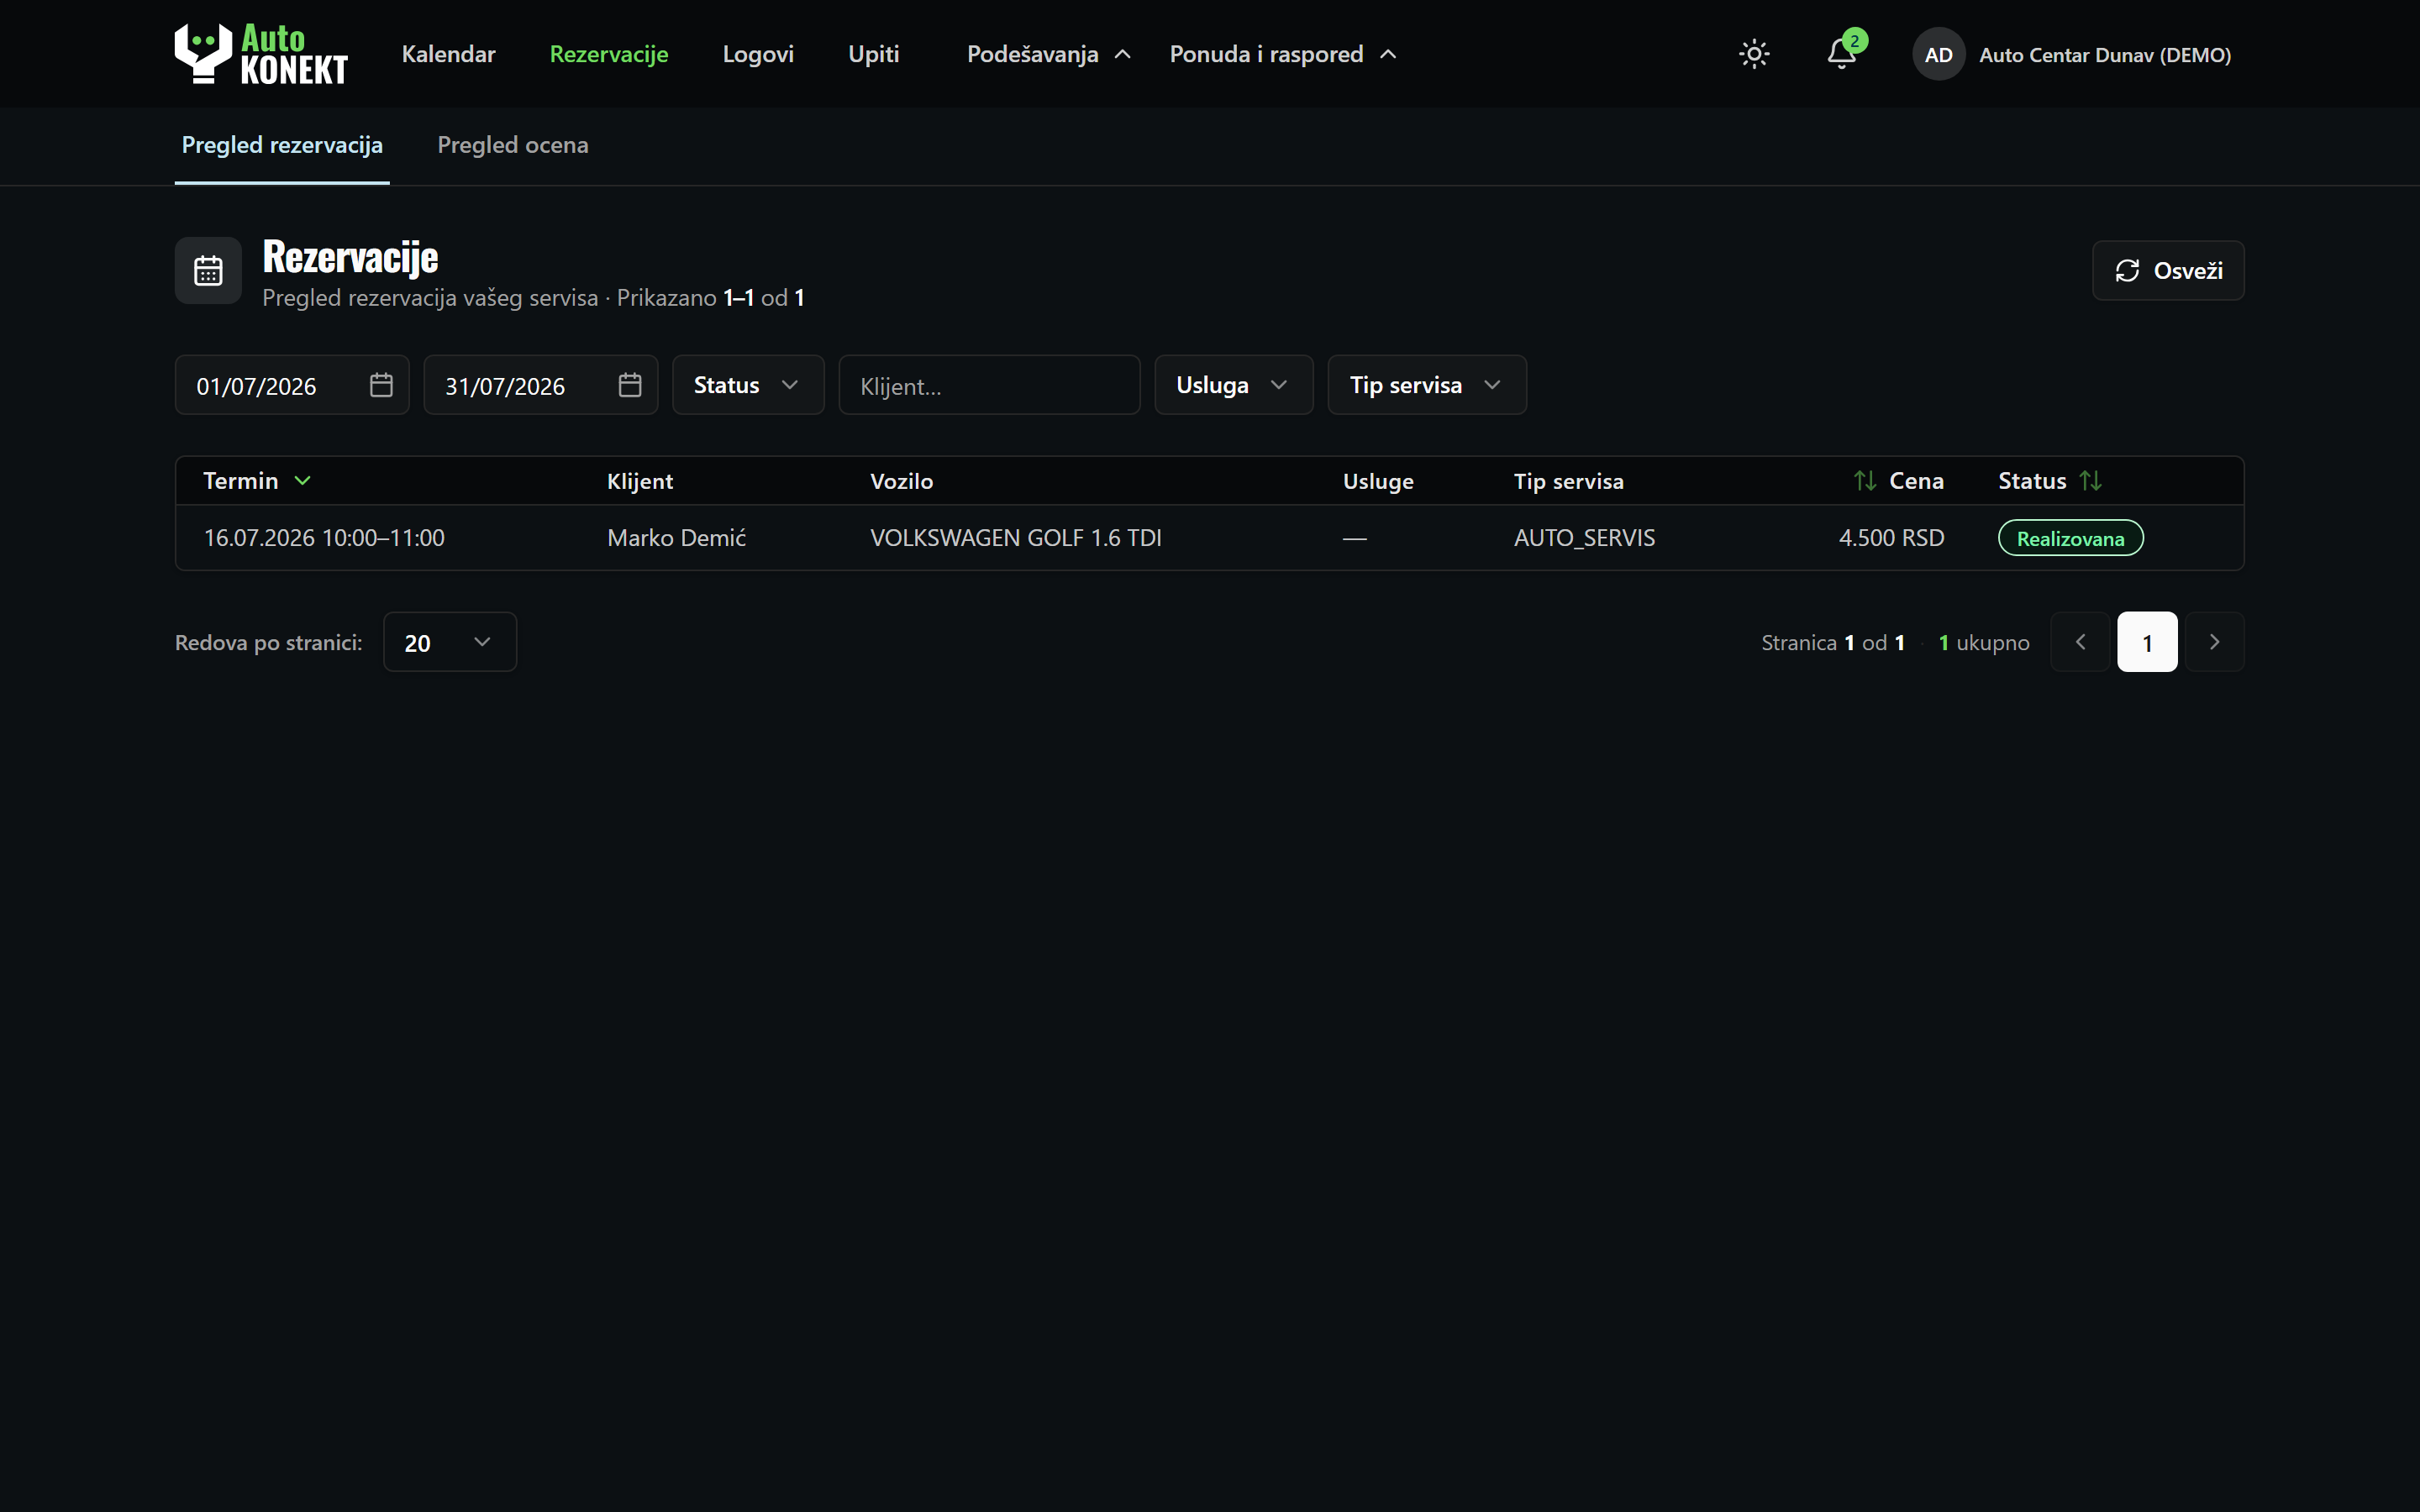Select page 1 button
This screenshot has height=1512, width=2420.
click(2147, 642)
